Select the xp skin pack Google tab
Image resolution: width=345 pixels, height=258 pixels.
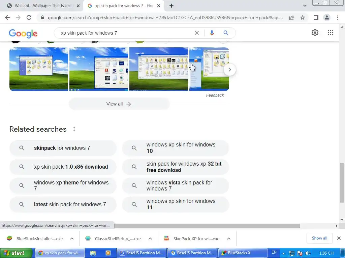tap(123, 6)
